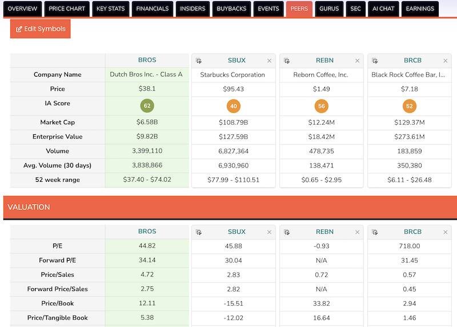Switch to the Earnings tab
This screenshot has width=457, height=327.
420,9
